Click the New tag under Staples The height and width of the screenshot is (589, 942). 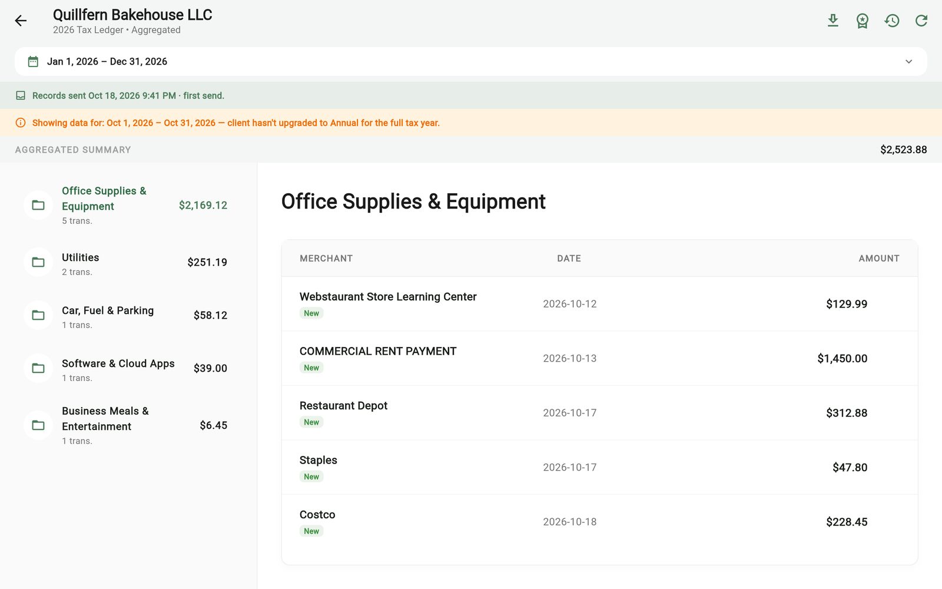pos(311,477)
